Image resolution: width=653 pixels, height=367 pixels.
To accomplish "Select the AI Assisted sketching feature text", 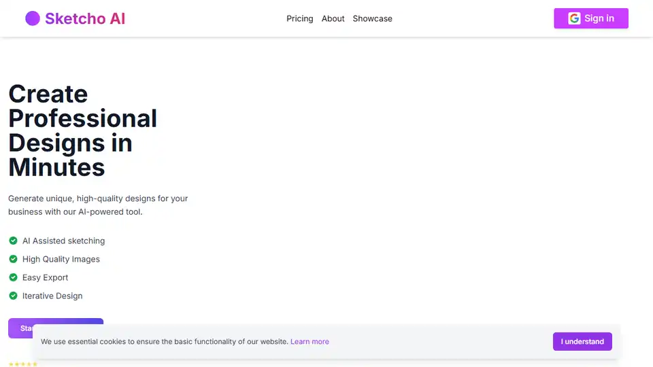I will (63, 241).
